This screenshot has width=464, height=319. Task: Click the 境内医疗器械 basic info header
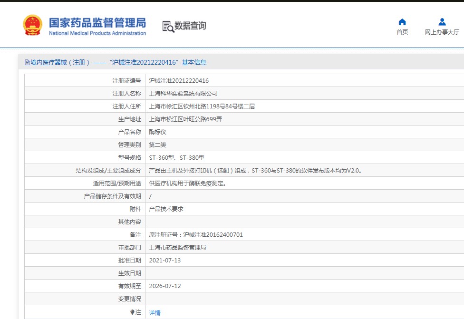[117, 62]
